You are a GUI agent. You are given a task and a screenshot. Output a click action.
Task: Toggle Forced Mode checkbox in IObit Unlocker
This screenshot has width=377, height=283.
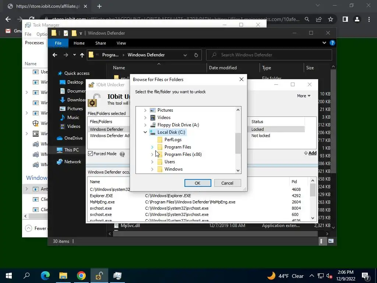[91, 154]
